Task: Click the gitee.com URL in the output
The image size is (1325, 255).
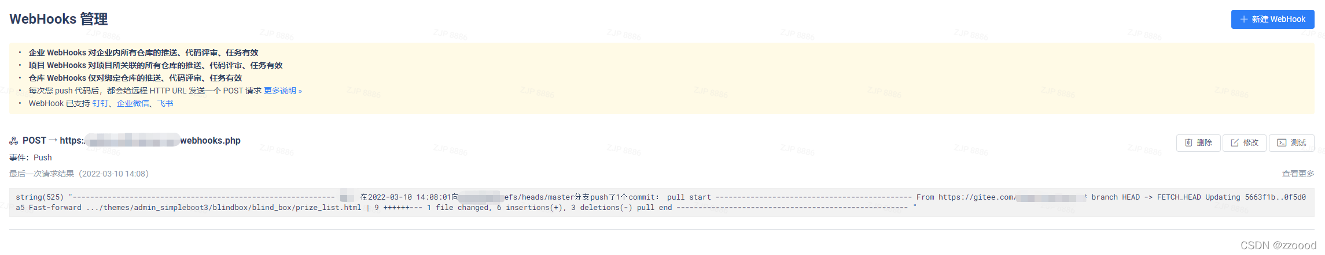Action: click(x=1011, y=197)
